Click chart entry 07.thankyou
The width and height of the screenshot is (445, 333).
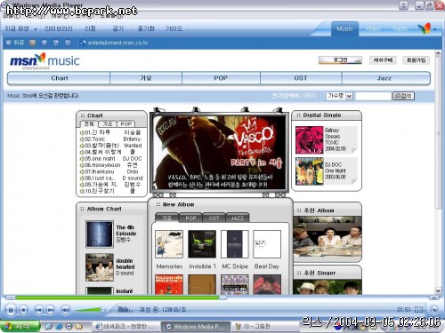pyautogui.click(x=100, y=171)
